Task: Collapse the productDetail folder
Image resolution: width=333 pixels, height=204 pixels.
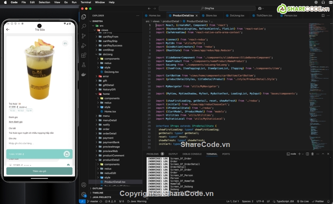Action: [x=116, y=160]
